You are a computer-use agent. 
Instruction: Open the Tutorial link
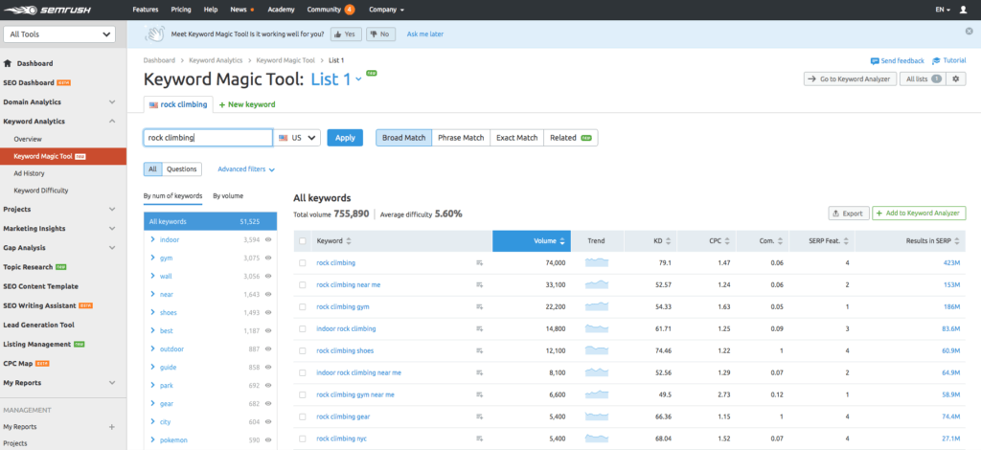[x=949, y=60]
